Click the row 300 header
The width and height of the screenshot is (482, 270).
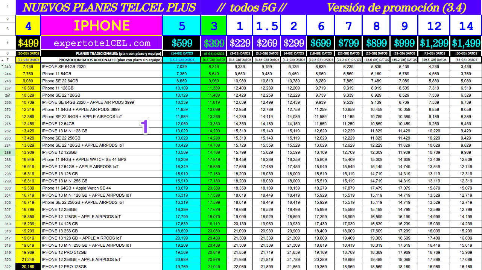pyautogui.click(x=8, y=188)
